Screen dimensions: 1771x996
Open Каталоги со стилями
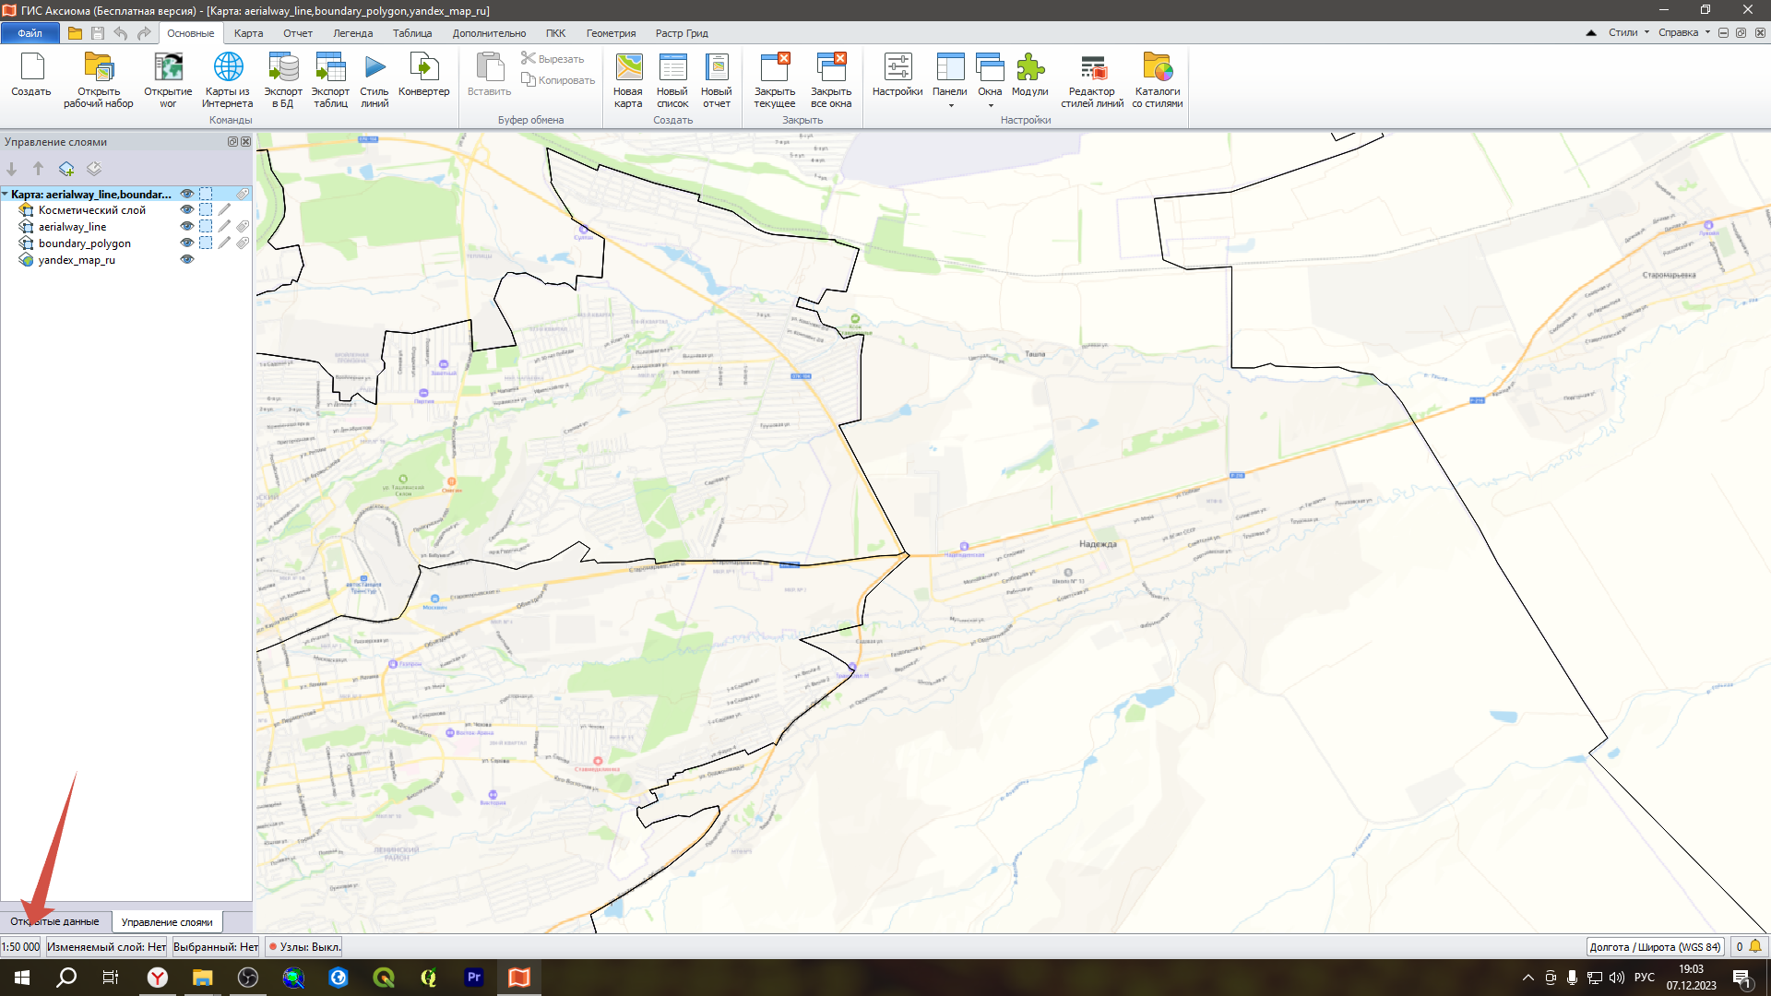[x=1157, y=68]
